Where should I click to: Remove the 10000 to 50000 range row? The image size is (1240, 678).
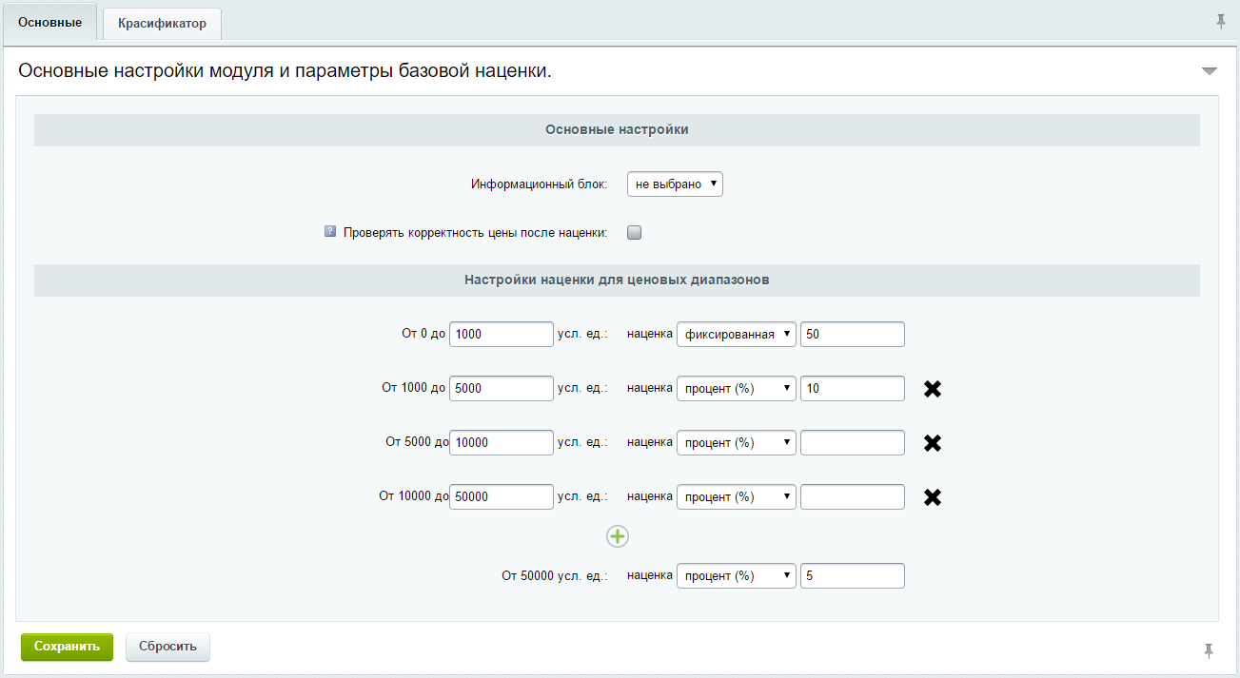click(933, 497)
